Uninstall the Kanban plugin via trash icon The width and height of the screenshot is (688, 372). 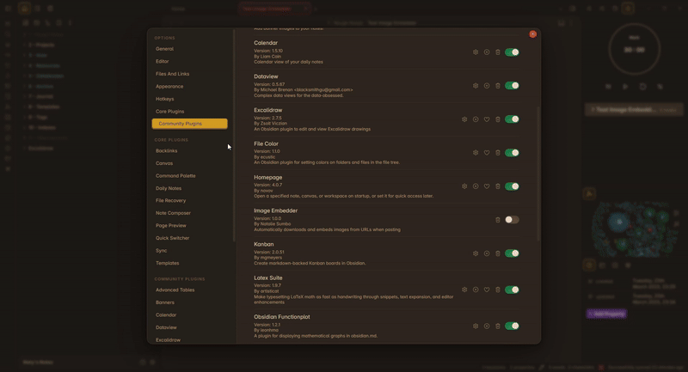pos(498,253)
